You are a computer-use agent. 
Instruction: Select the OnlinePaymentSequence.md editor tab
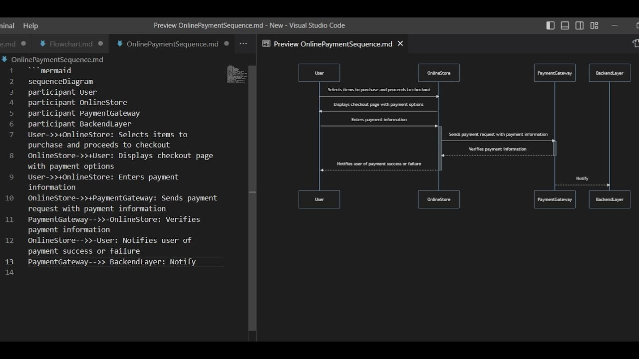pos(172,44)
